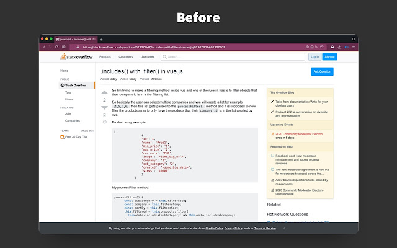Image resolution: width=397 pixels, height=248 pixels.
Task: Click the Hot Network Questions heading
Action: click(287, 214)
